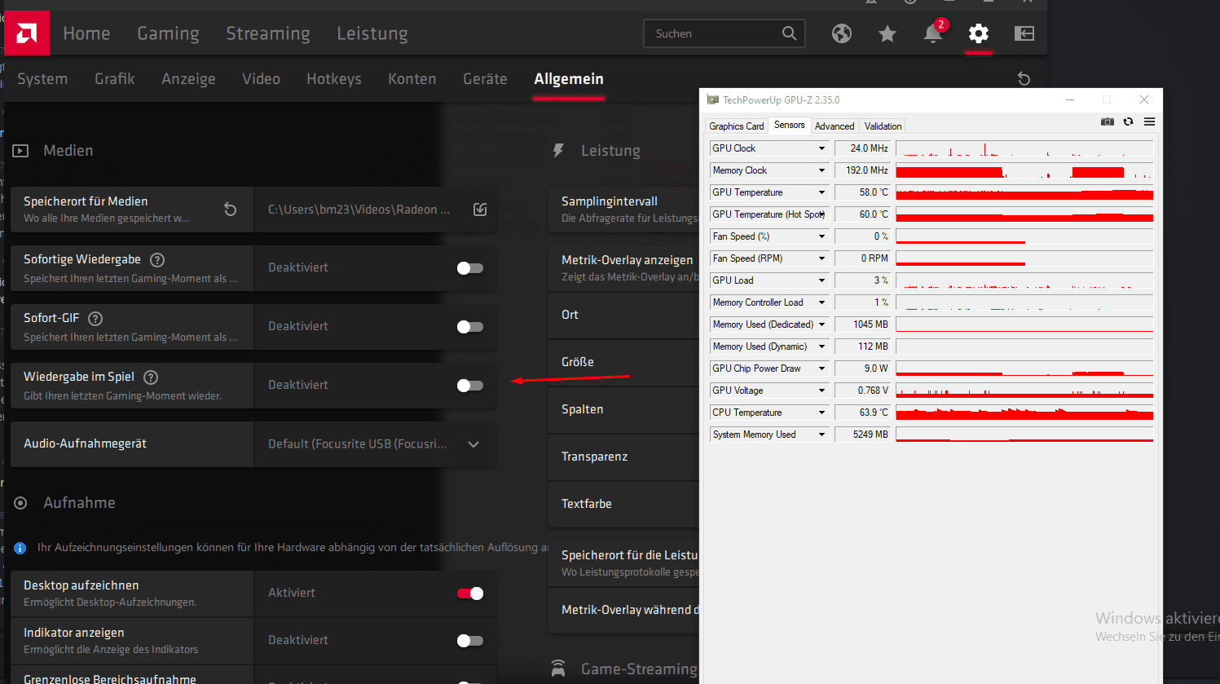
Task: Open GPU-Z Graphics Card tab
Action: (737, 126)
